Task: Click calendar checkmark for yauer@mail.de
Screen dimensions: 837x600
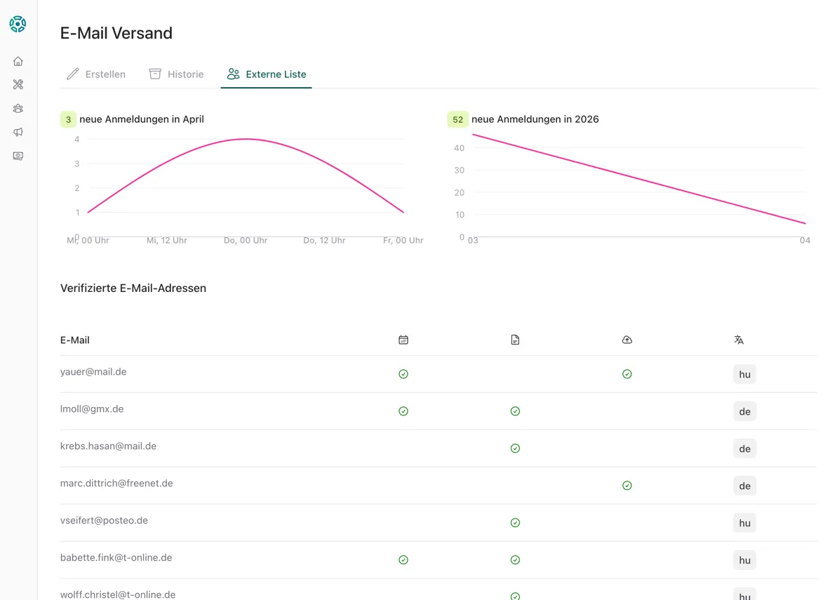Action: point(403,374)
